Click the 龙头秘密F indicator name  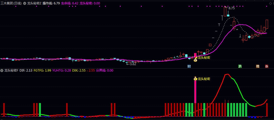[11, 71]
